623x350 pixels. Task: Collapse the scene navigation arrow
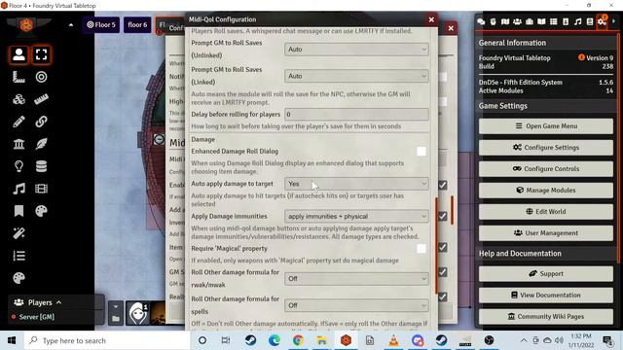click(71, 24)
